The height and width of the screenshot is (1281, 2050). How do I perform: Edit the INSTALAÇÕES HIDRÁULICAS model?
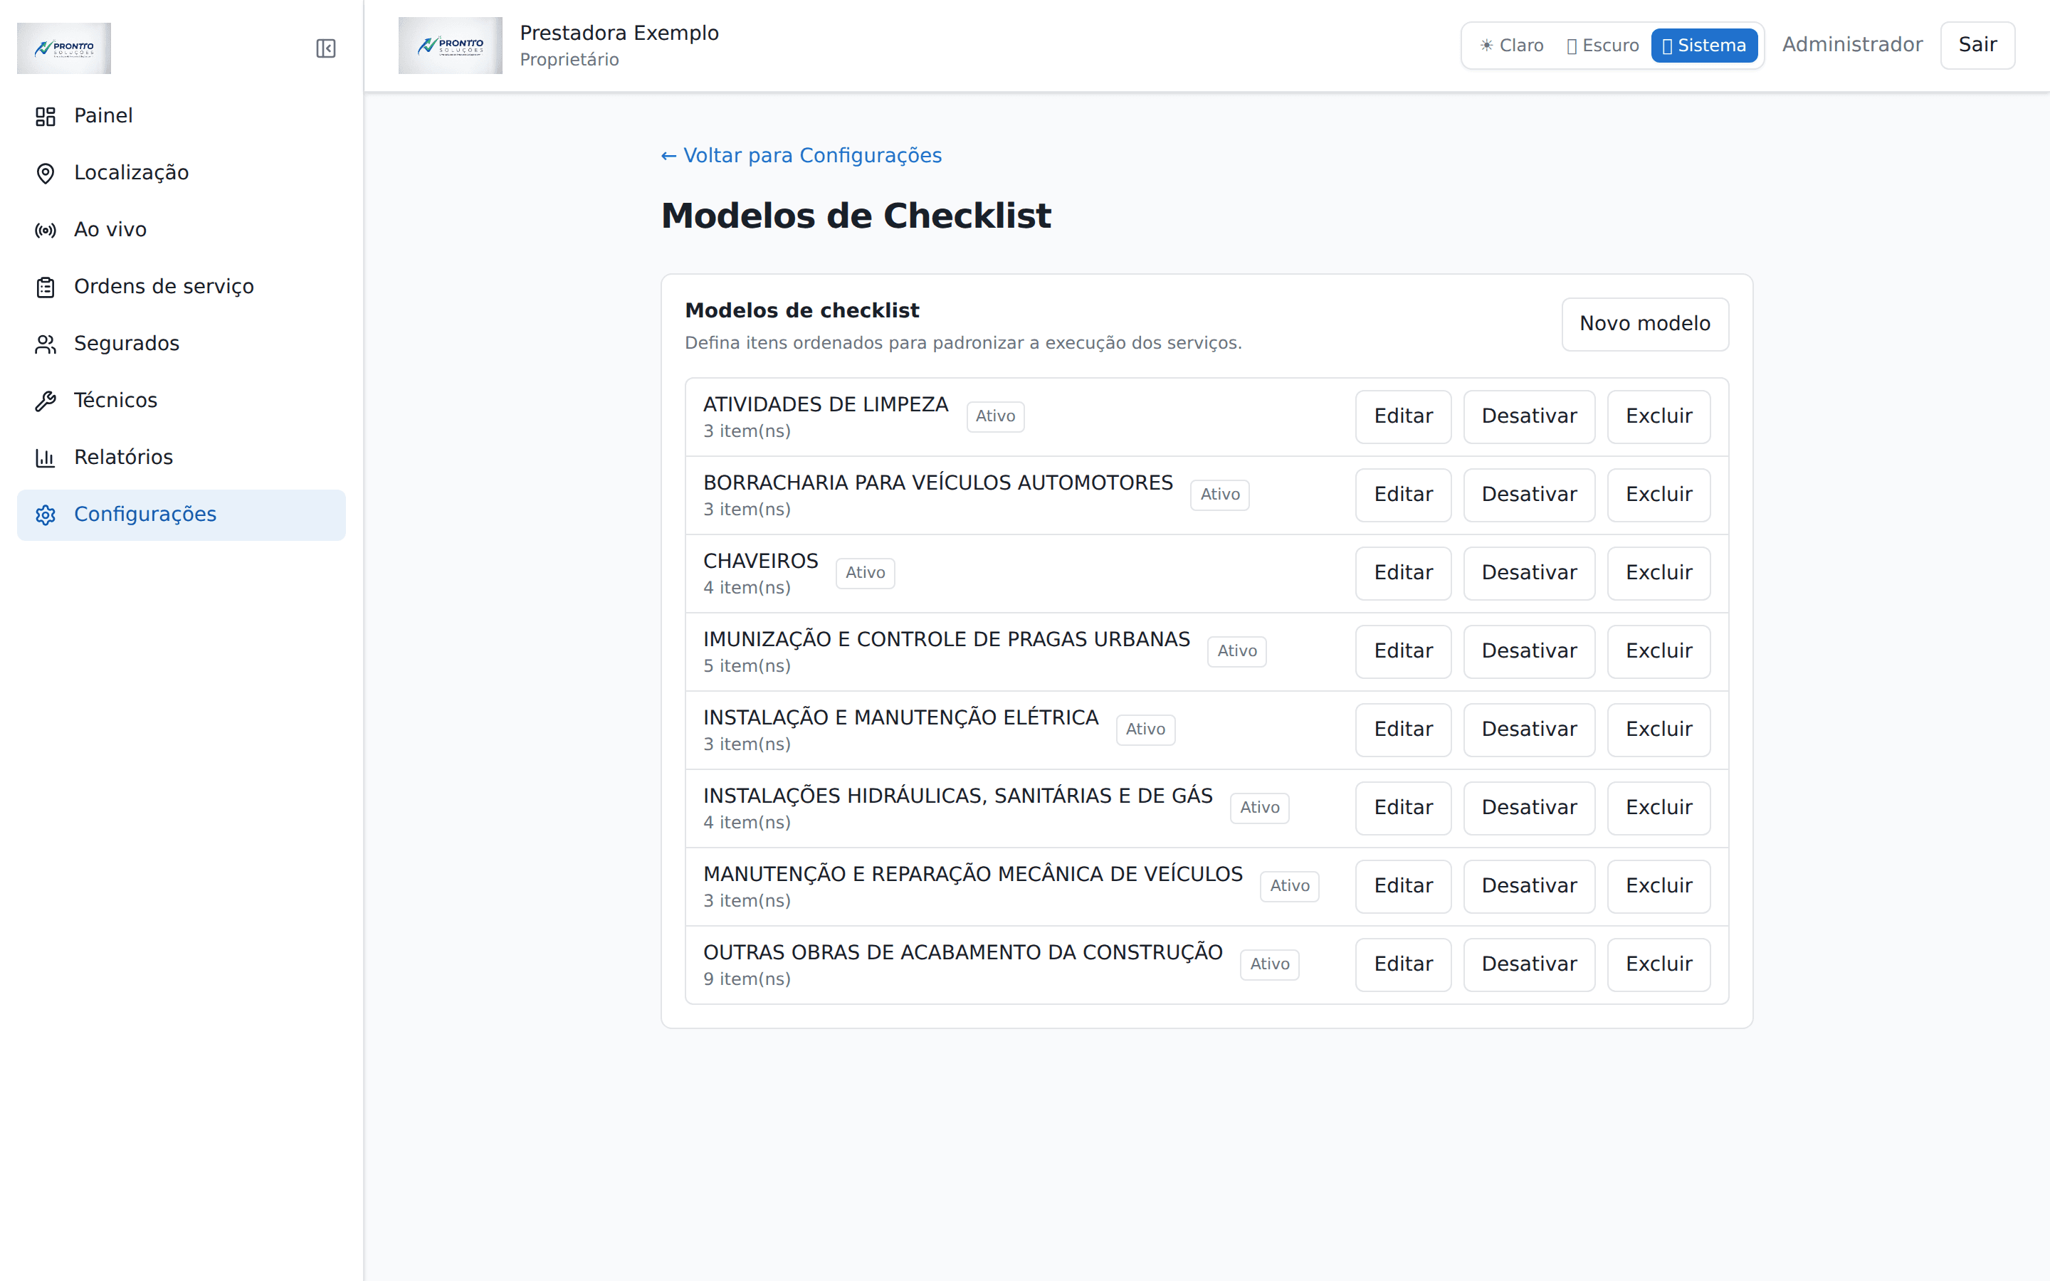tap(1403, 808)
